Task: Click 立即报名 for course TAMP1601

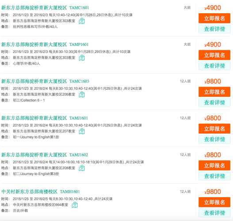Action: click(214, 55)
